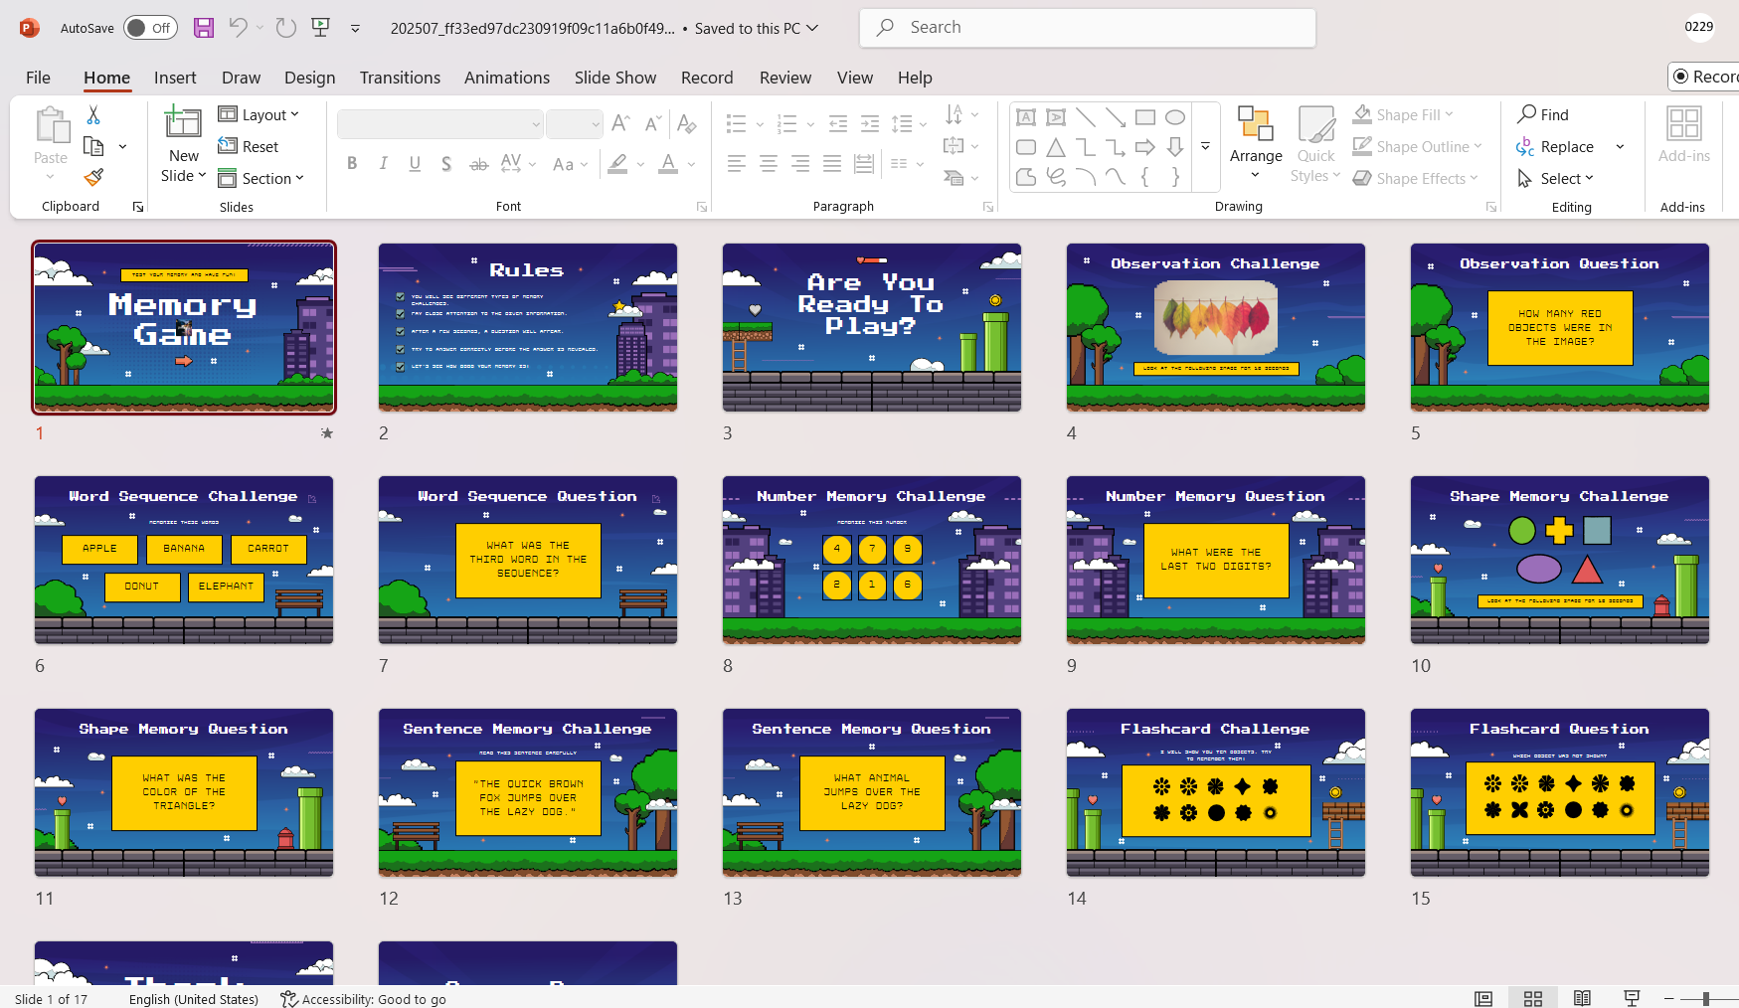The width and height of the screenshot is (1739, 1008).
Task: Open the File menu
Action: point(38,78)
